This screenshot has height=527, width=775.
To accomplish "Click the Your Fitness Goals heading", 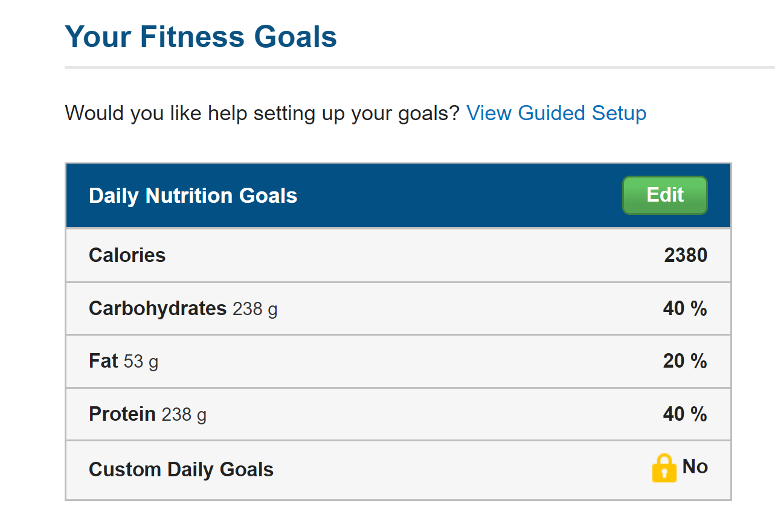I will pos(201,37).
